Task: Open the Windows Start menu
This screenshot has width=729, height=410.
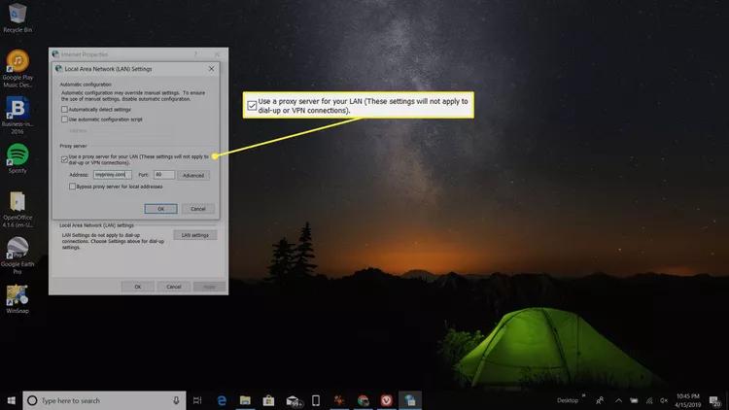Action: [11, 400]
